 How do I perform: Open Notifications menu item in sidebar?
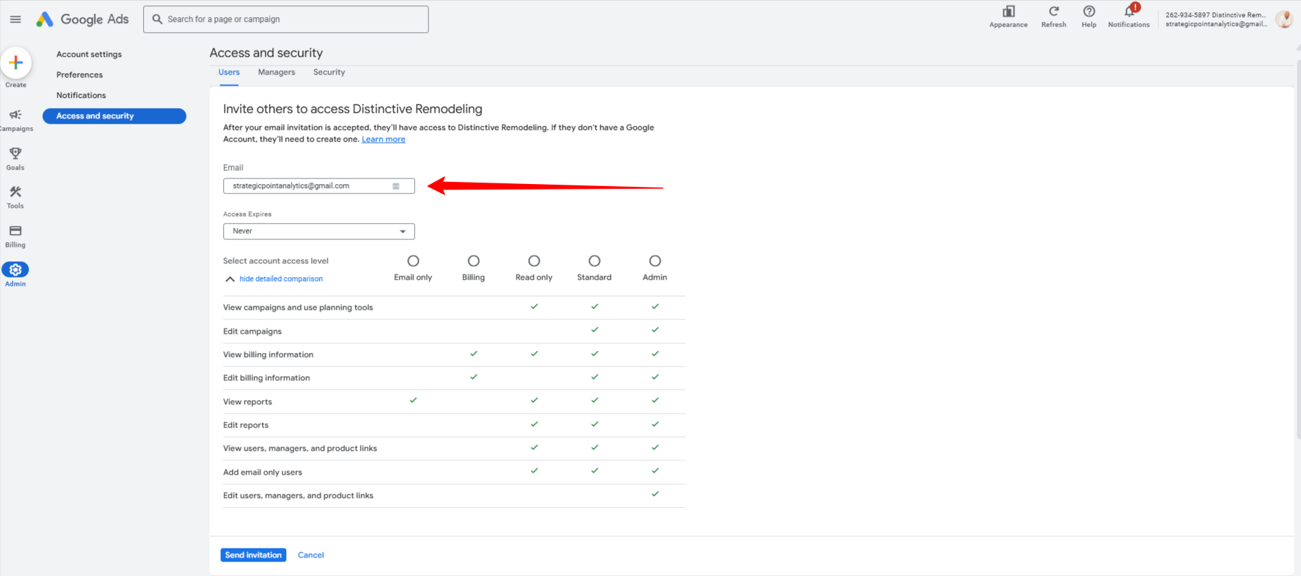pyautogui.click(x=81, y=95)
